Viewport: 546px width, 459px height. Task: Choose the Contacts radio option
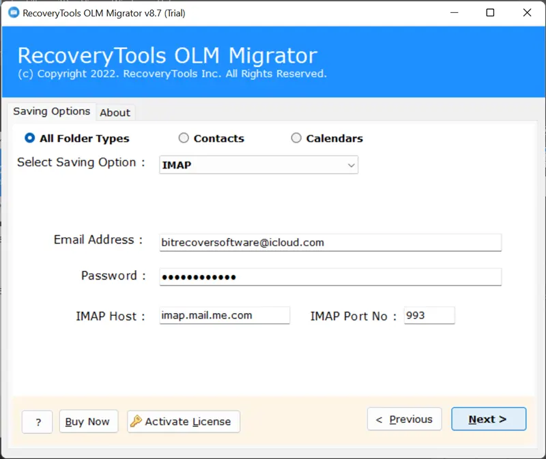click(x=184, y=138)
